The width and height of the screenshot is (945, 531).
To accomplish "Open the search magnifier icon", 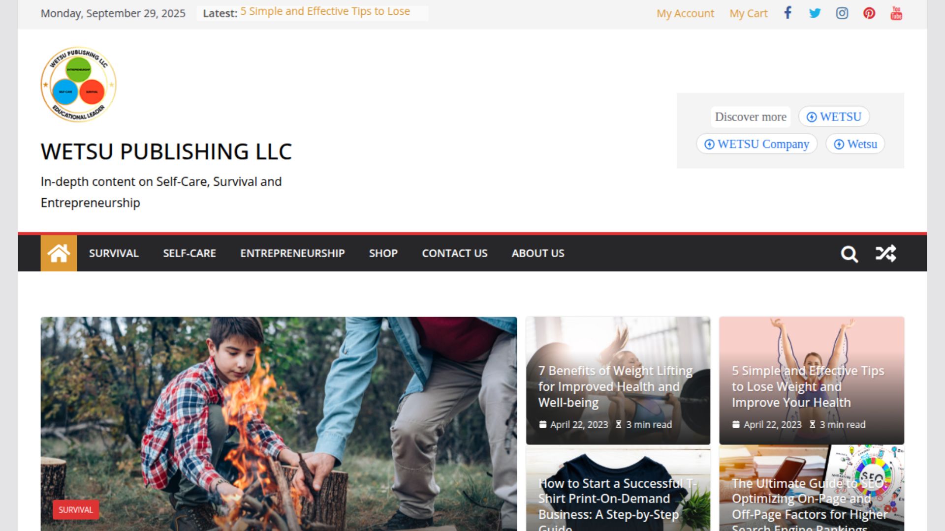I will coord(849,254).
